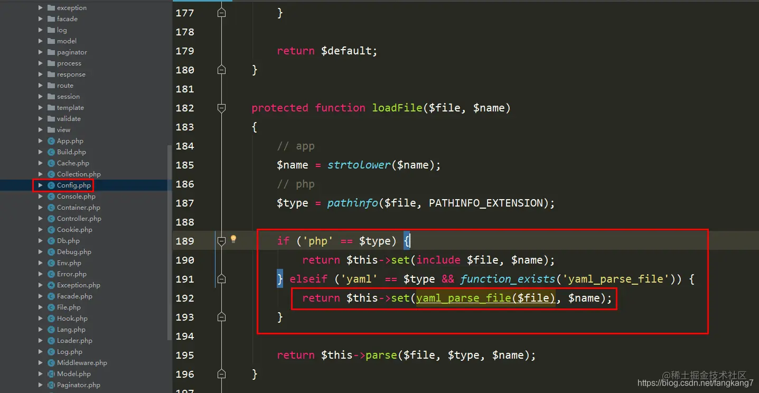This screenshot has width=759, height=393.
Task: Click the Config.php class file icon
Action: click(x=51, y=185)
